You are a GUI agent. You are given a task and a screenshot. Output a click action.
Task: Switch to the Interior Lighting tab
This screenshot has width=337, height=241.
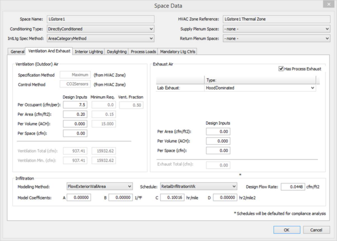(x=89, y=51)
